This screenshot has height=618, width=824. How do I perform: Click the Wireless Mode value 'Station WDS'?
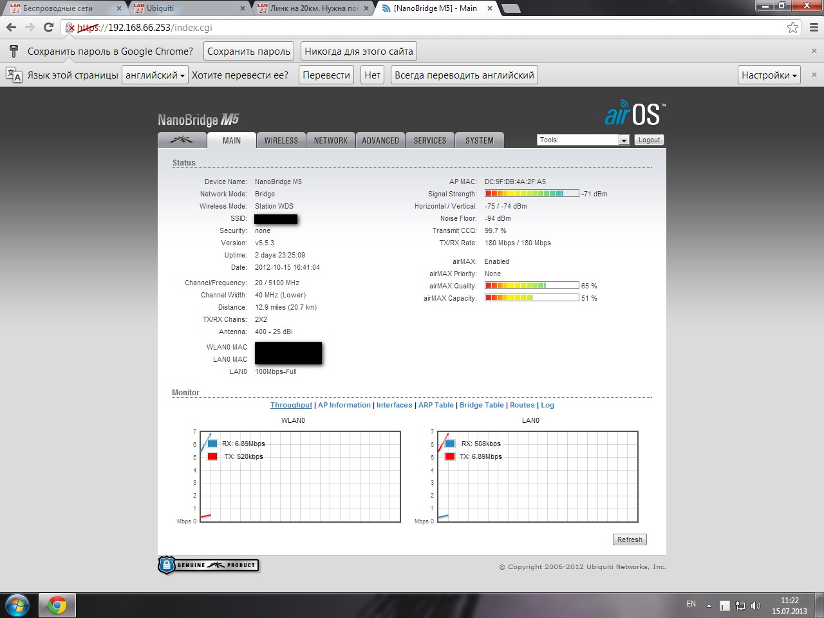pyautogui.click(x=274, y=206)
